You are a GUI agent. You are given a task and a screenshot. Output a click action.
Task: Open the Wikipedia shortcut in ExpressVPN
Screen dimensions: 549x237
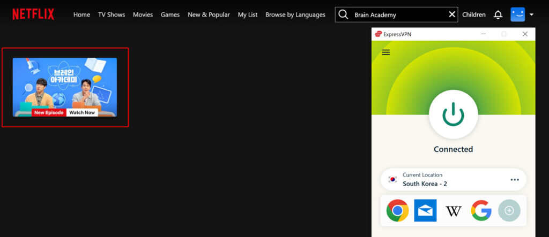pos(454,211)
